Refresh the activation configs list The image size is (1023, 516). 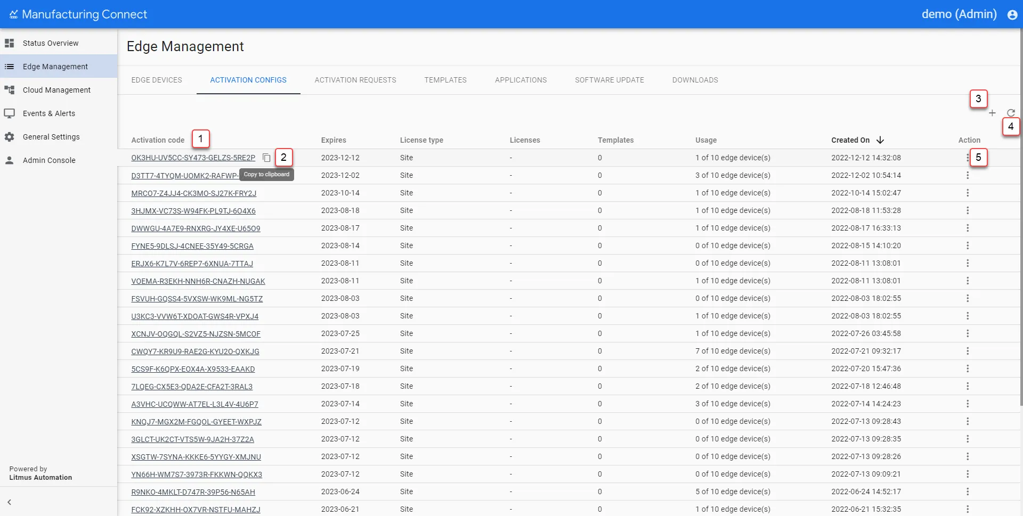click(1011, 113)
